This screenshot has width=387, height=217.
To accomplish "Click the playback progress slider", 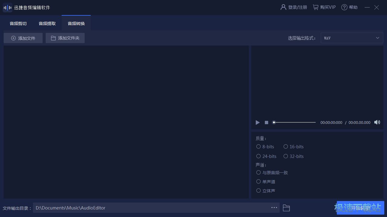I will [294, 122].
